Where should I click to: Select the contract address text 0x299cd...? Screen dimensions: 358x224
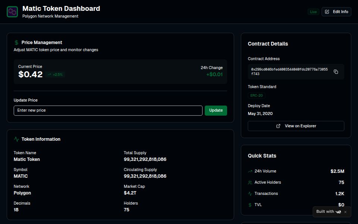click(289, 72)
